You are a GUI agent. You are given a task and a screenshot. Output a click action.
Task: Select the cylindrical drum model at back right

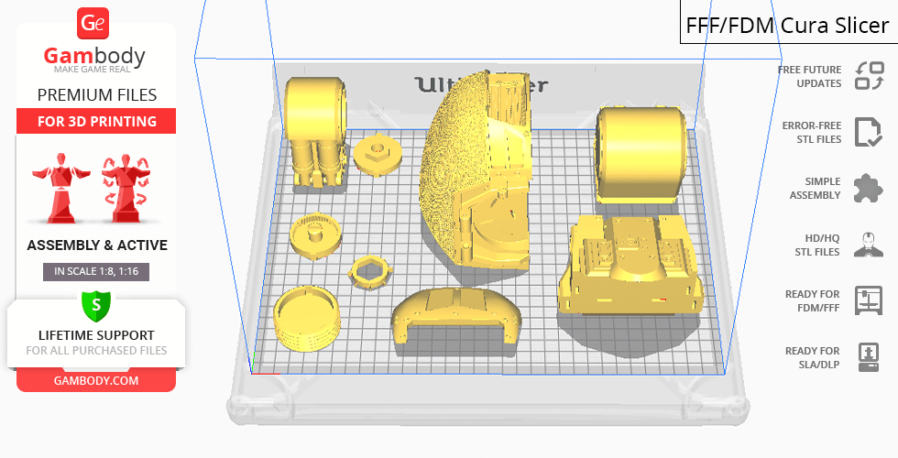click(641, 153)
